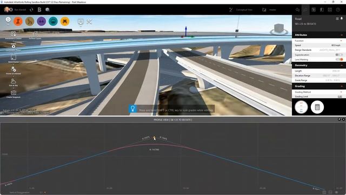
Task: Click the ViewCube navigation widget
Action: pyautogui.click(x=279, y=29)
